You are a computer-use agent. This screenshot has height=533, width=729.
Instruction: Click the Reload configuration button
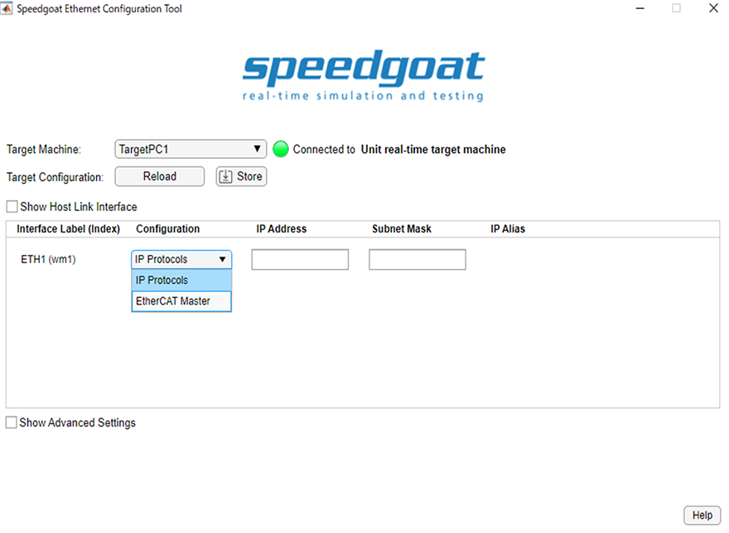[x=159, y=176]
